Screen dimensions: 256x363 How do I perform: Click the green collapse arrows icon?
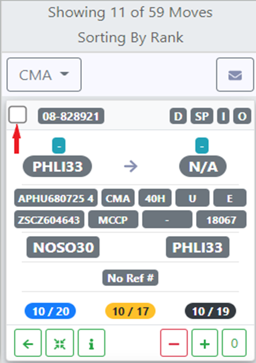pyautogui.click(x=59, y=343)
